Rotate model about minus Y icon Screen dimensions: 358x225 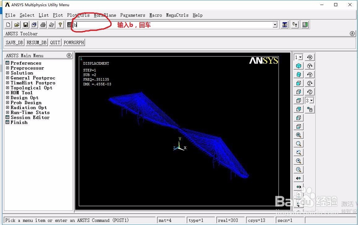310,75
